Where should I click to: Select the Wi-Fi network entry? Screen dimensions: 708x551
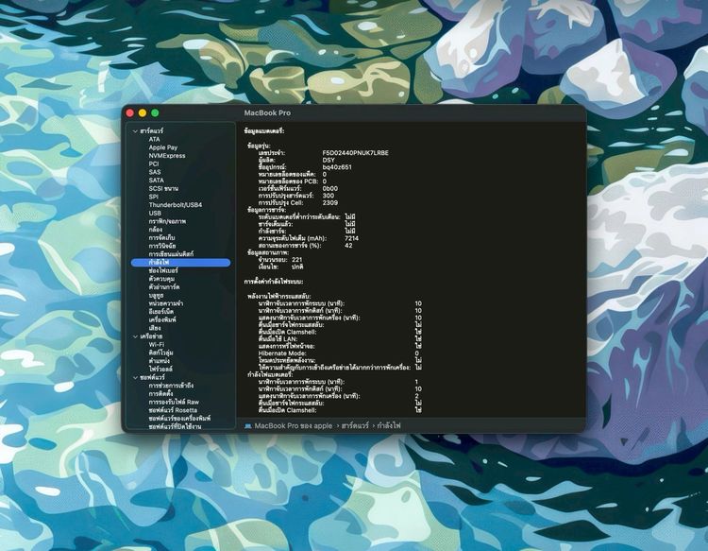coord(157,344)
